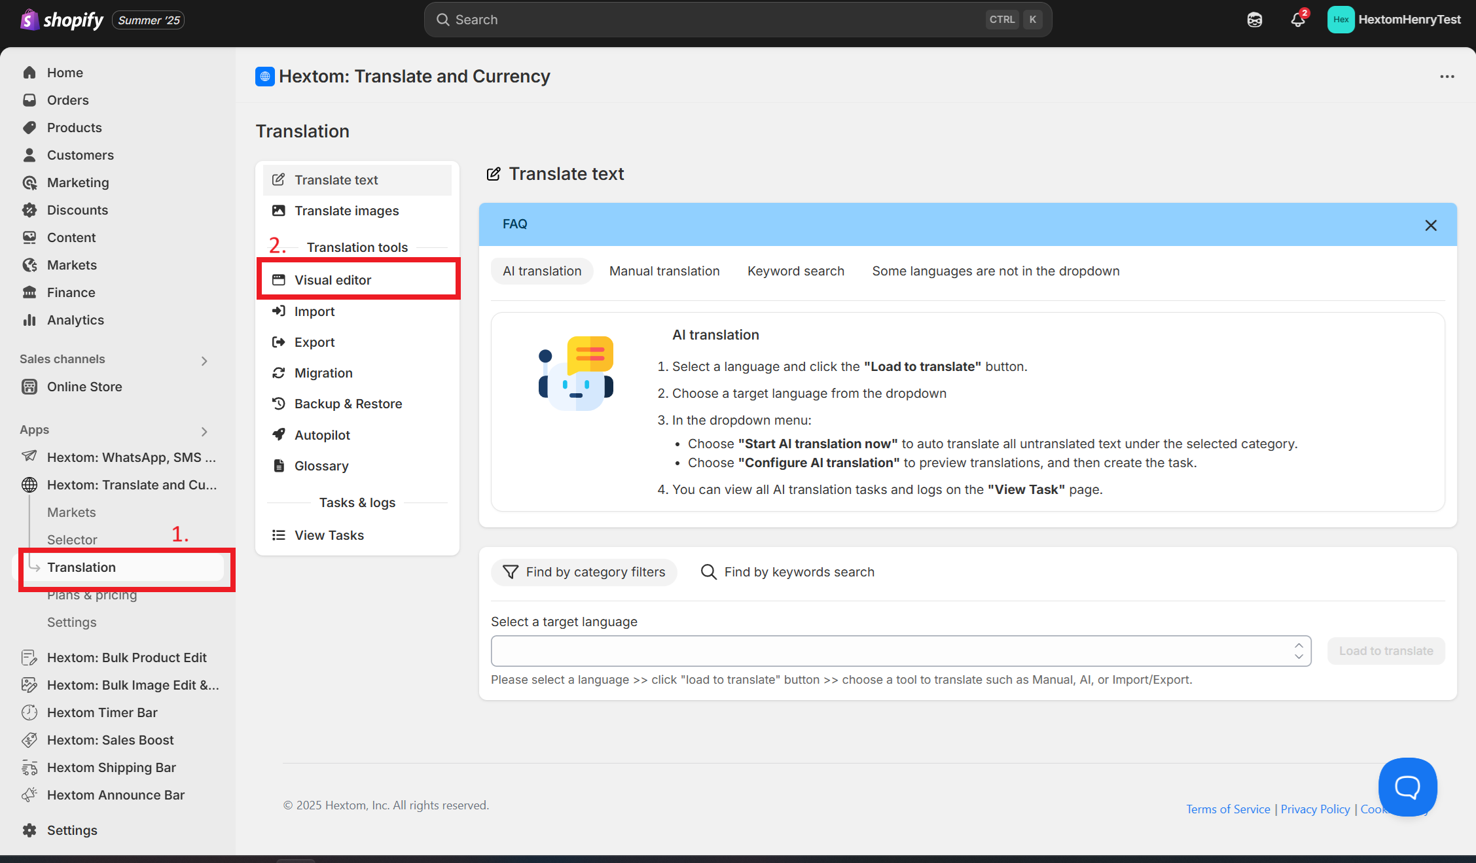
Task: Click the Load to translate button
Action: [1386, 651]
